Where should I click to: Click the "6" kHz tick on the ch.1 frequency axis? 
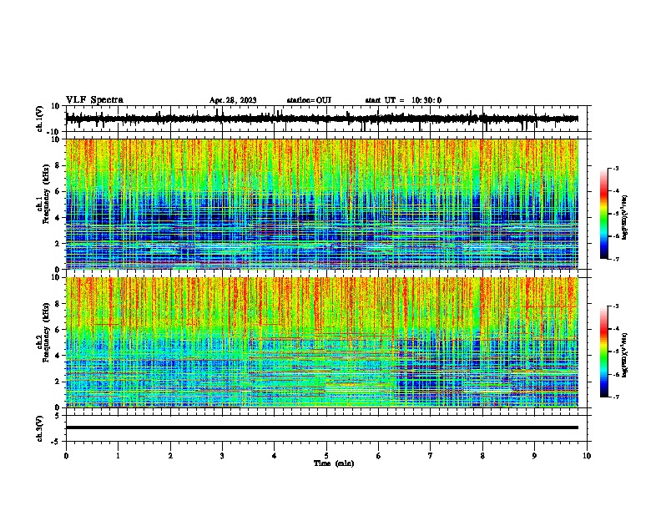point(58,191)
